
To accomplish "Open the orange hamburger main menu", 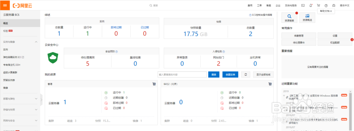I will [5, 5].
